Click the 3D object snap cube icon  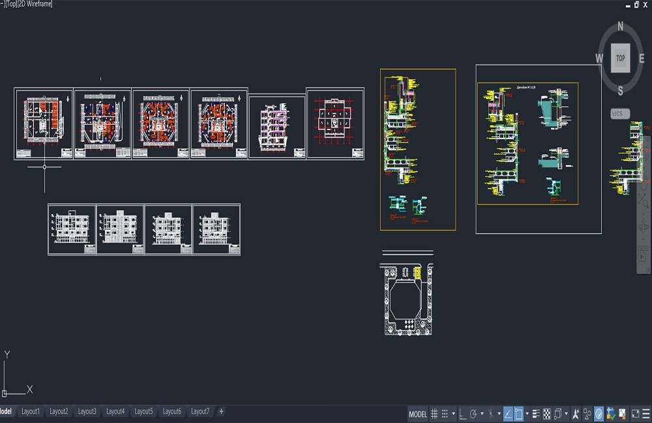point(557,414)
